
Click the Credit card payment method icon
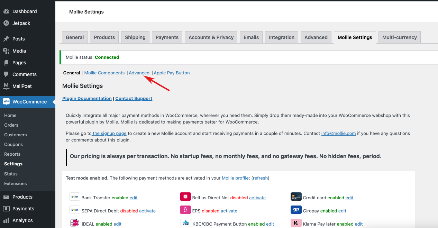pos(296,196)
